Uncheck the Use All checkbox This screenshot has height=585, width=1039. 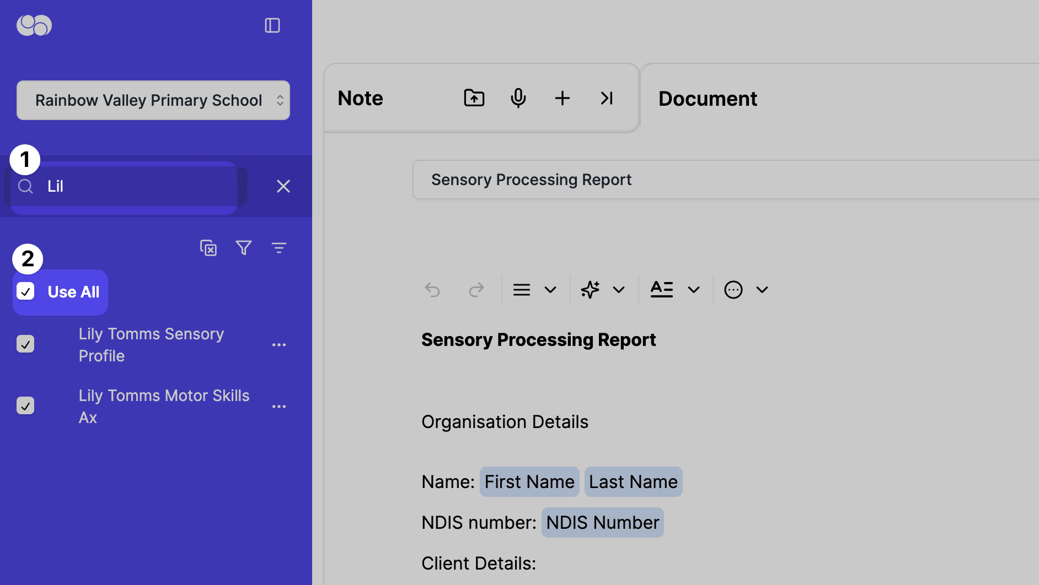[x=25, y=292]
